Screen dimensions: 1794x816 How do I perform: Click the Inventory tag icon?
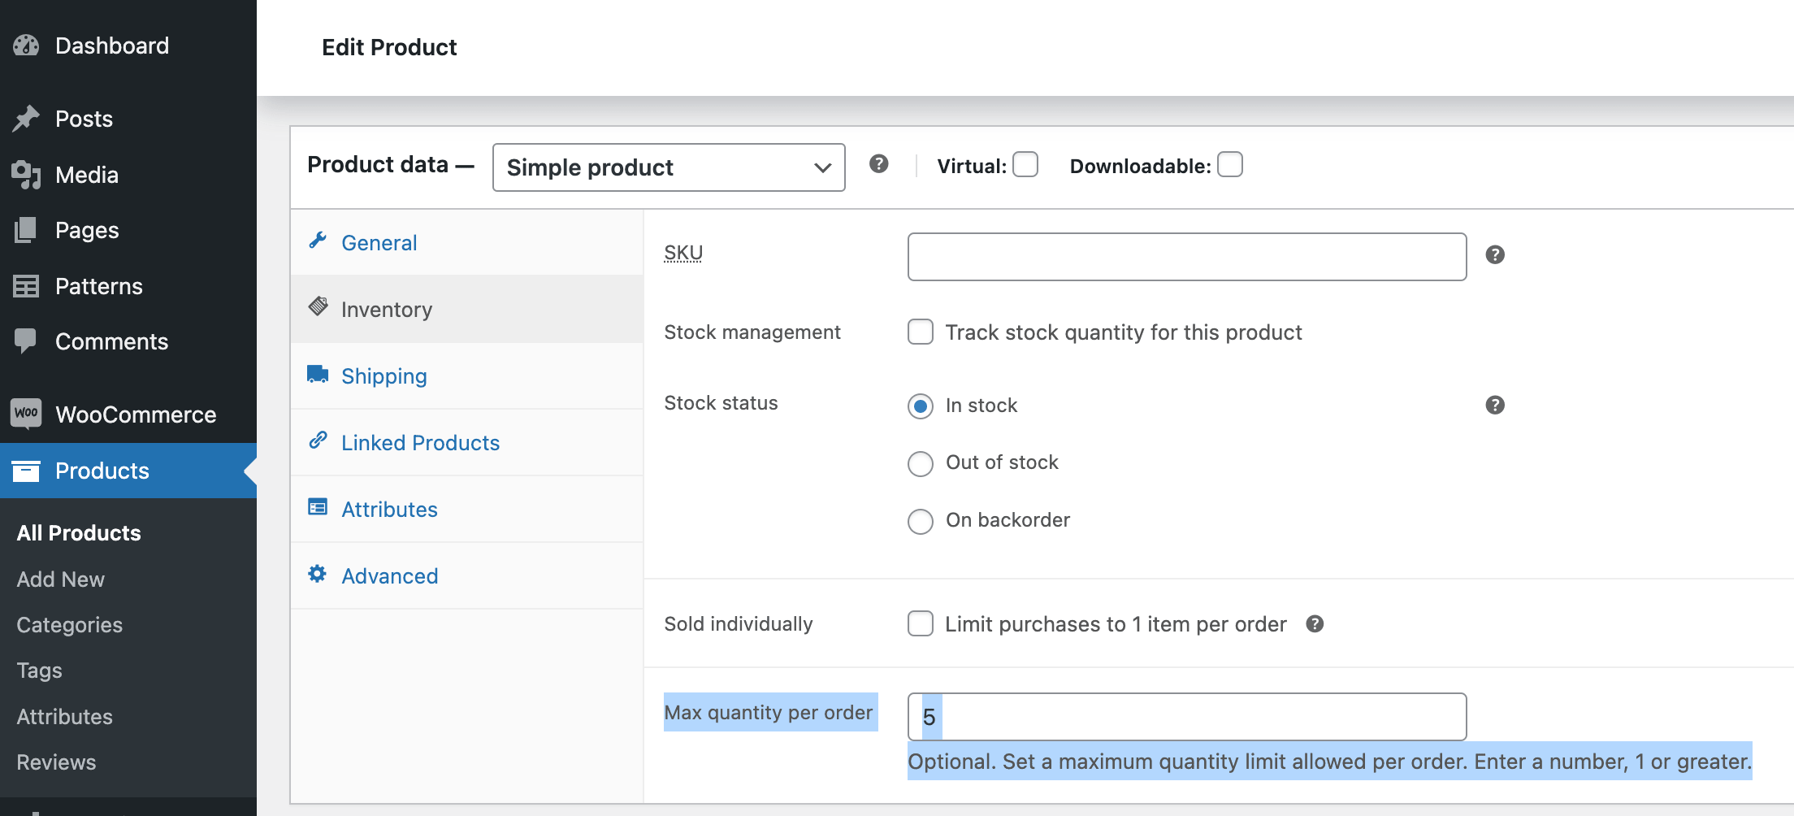pos(318,306)
